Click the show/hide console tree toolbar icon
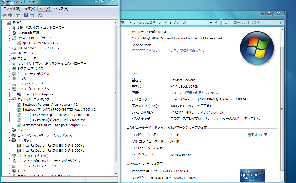This screenshot has width=296, height=183. tap(18, 15)
